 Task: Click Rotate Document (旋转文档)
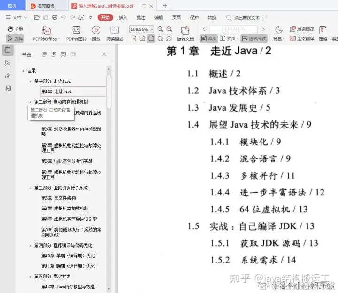185,33
